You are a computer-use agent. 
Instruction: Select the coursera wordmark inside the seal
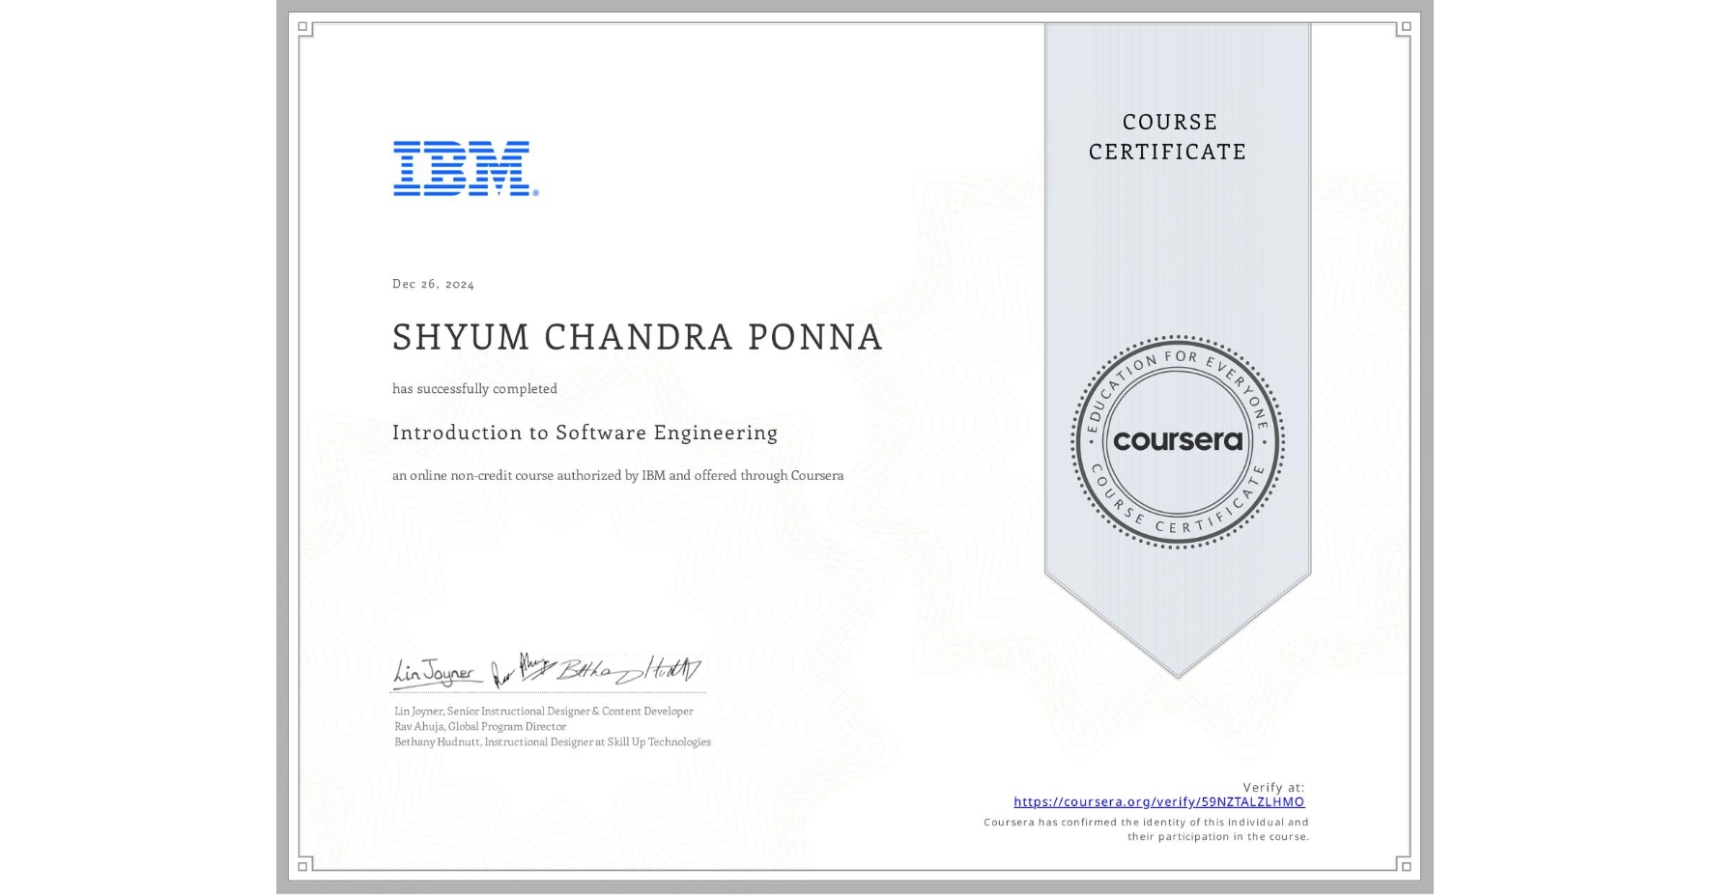tap(1178, 442)
